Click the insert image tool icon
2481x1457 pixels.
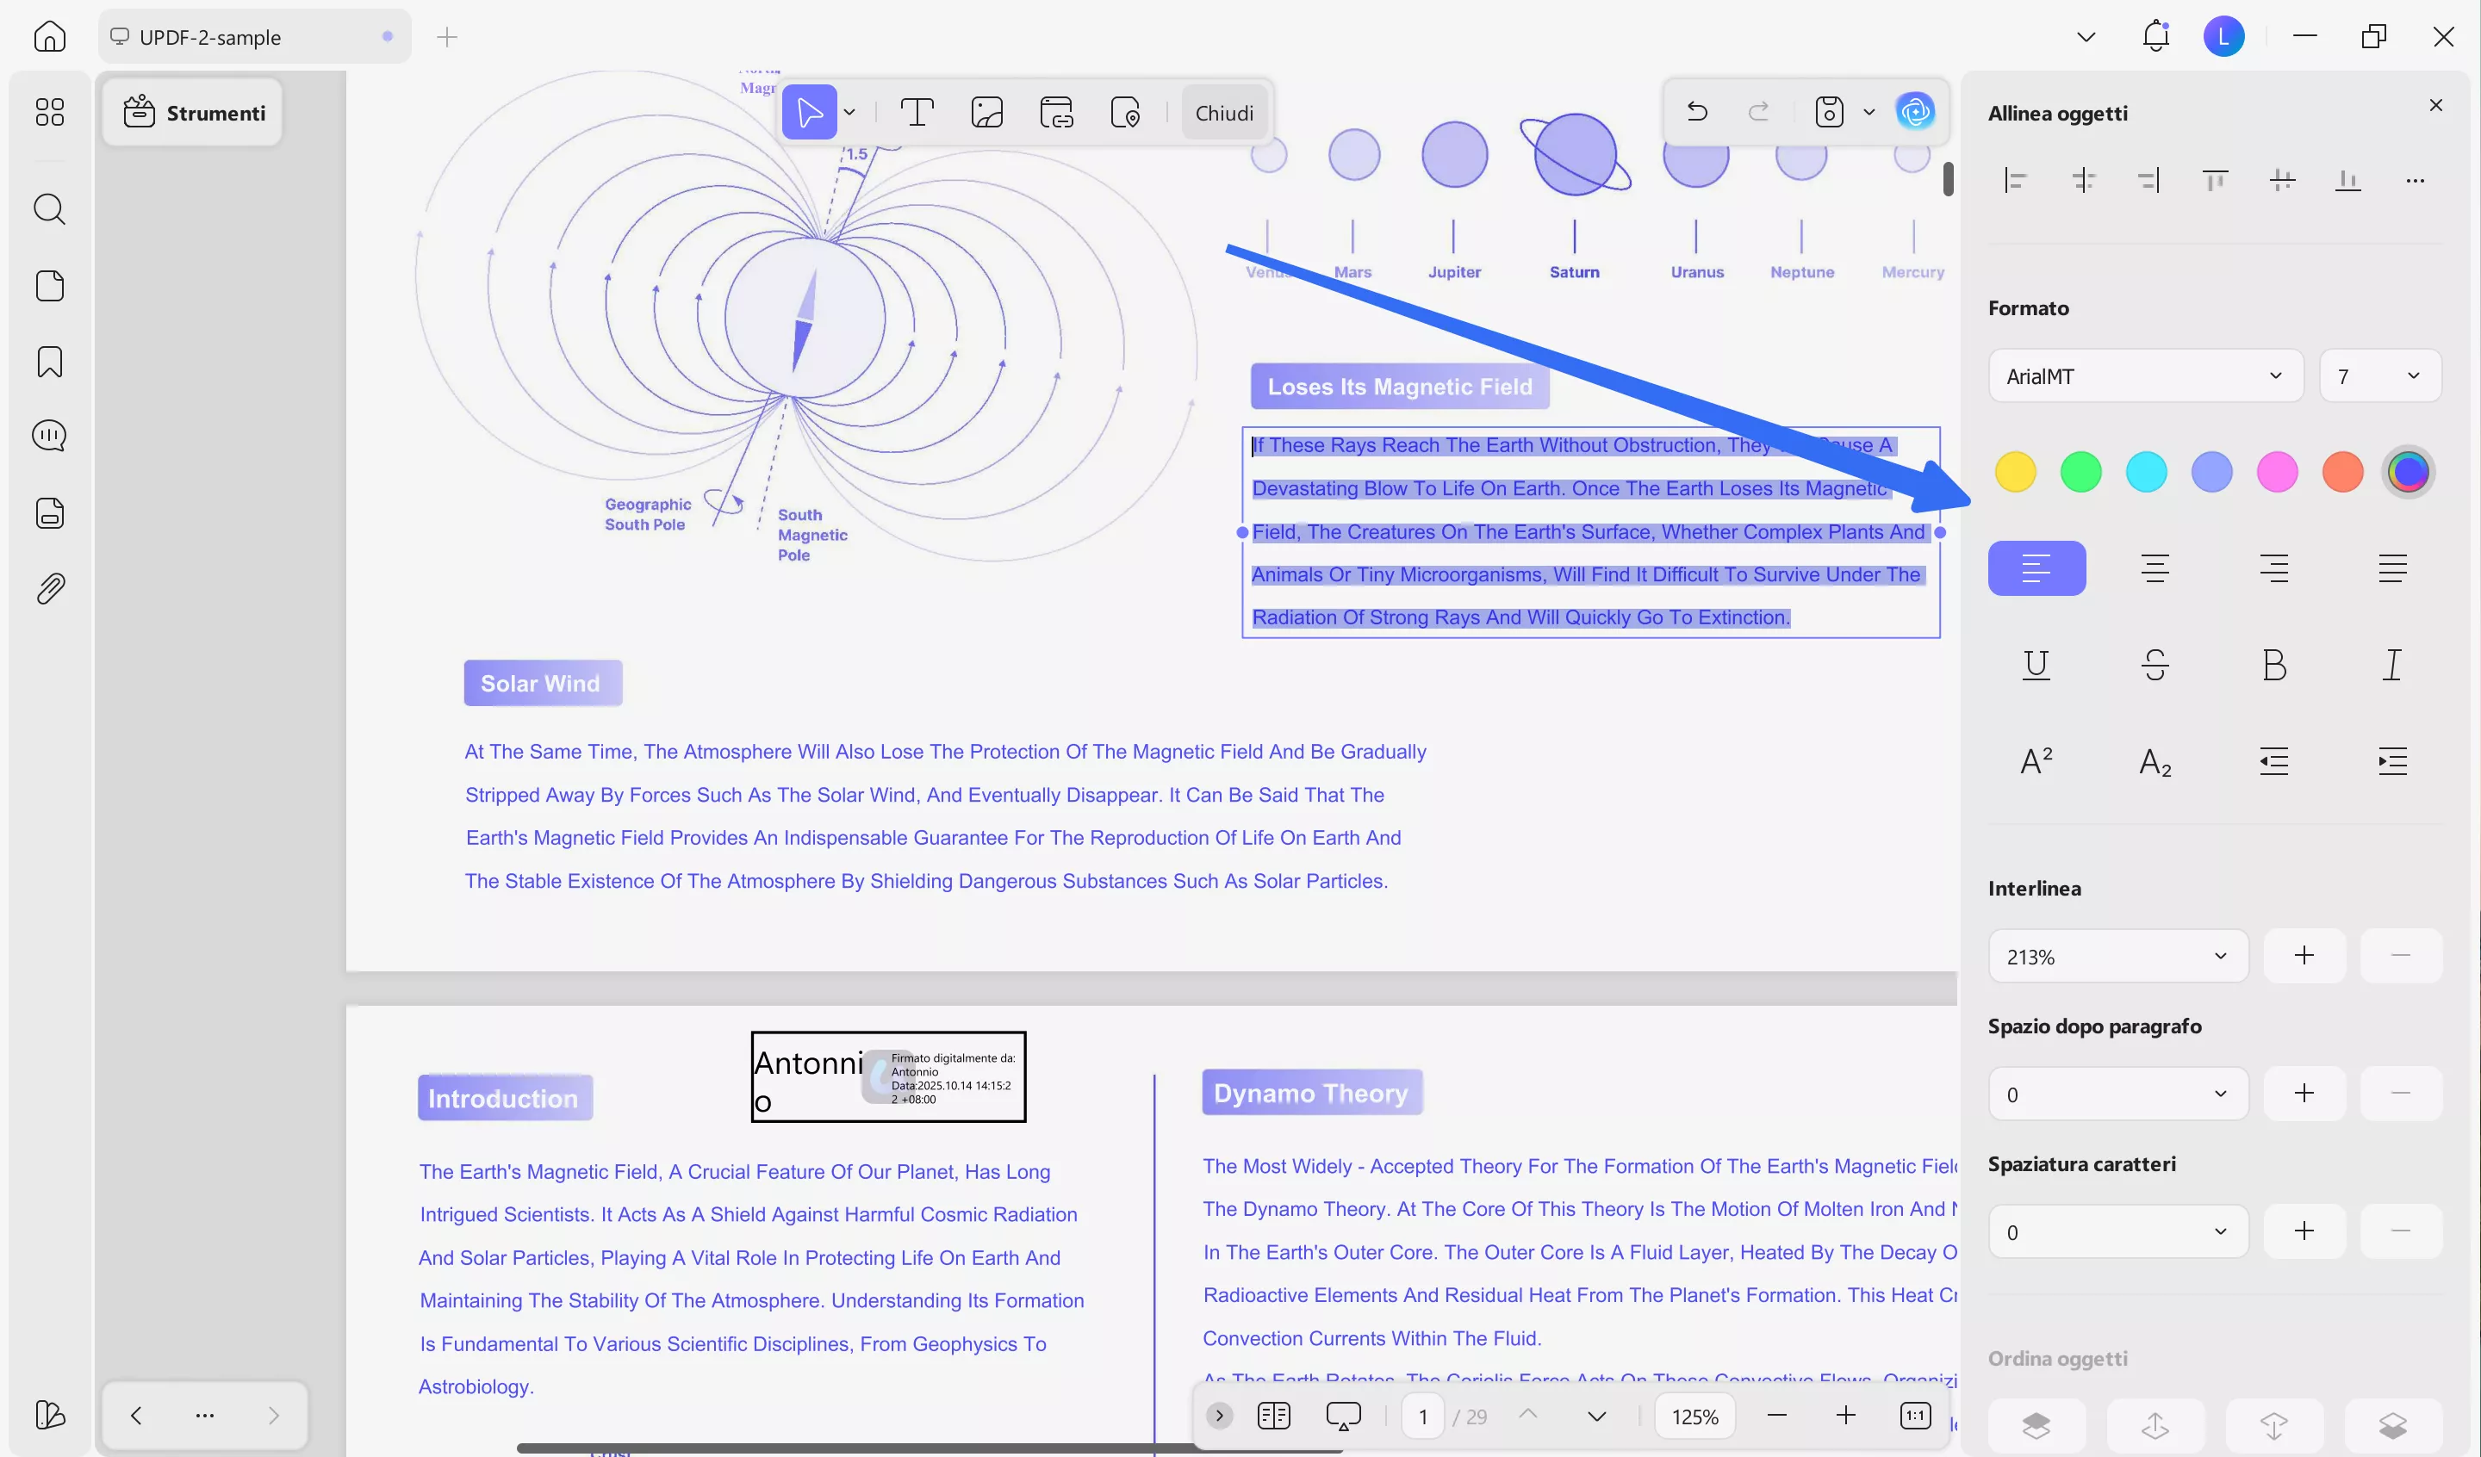point(986,112)
